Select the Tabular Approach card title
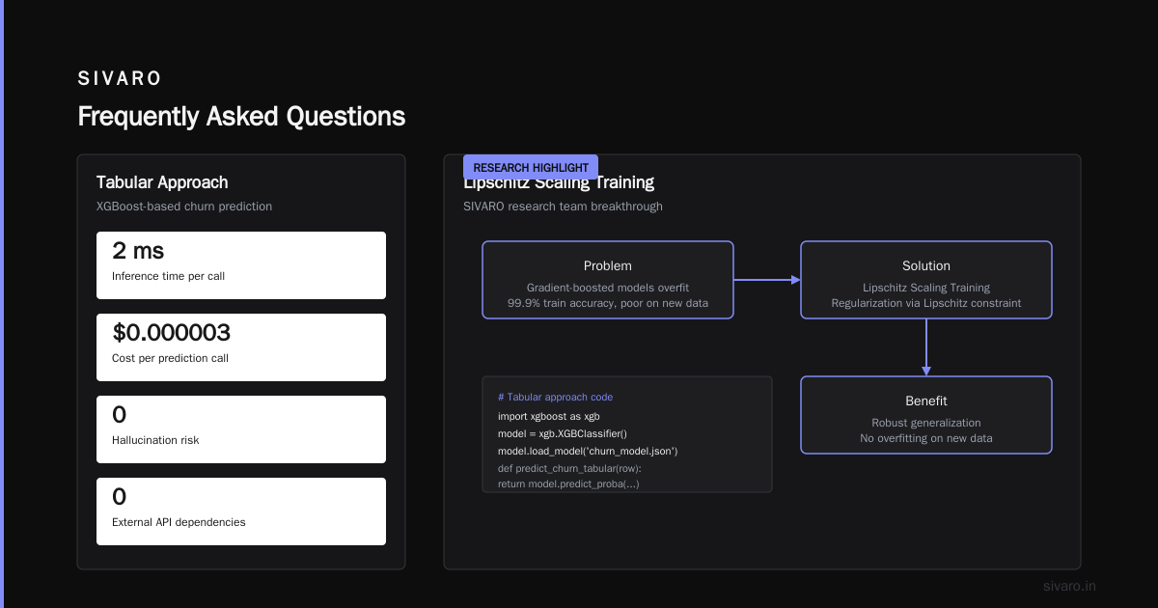The height and width of the screenshot is (608, 1158). tap(162, 182)
